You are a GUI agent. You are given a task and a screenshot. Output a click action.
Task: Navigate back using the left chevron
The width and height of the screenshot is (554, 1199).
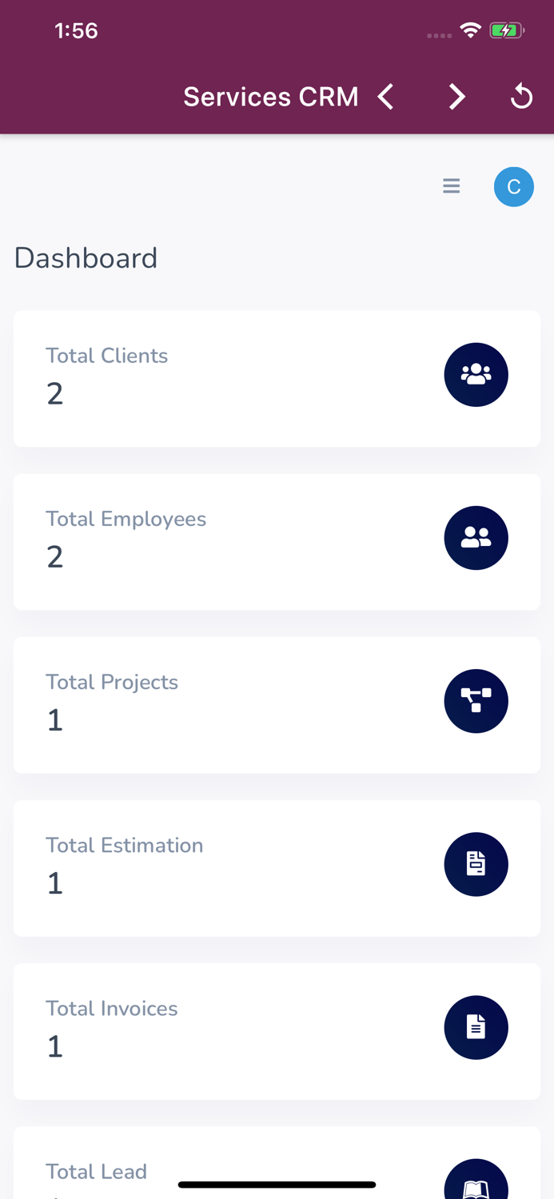pos(385,96)
